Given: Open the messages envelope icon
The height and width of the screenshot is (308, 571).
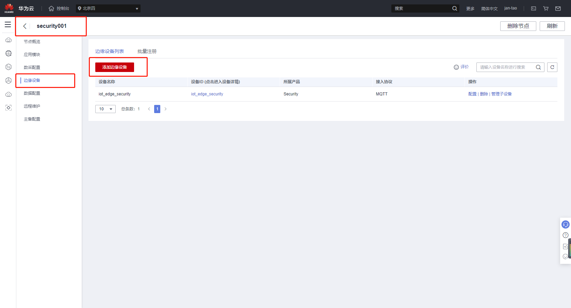Looking at the screenshot, I should click(x=558, y=8).
